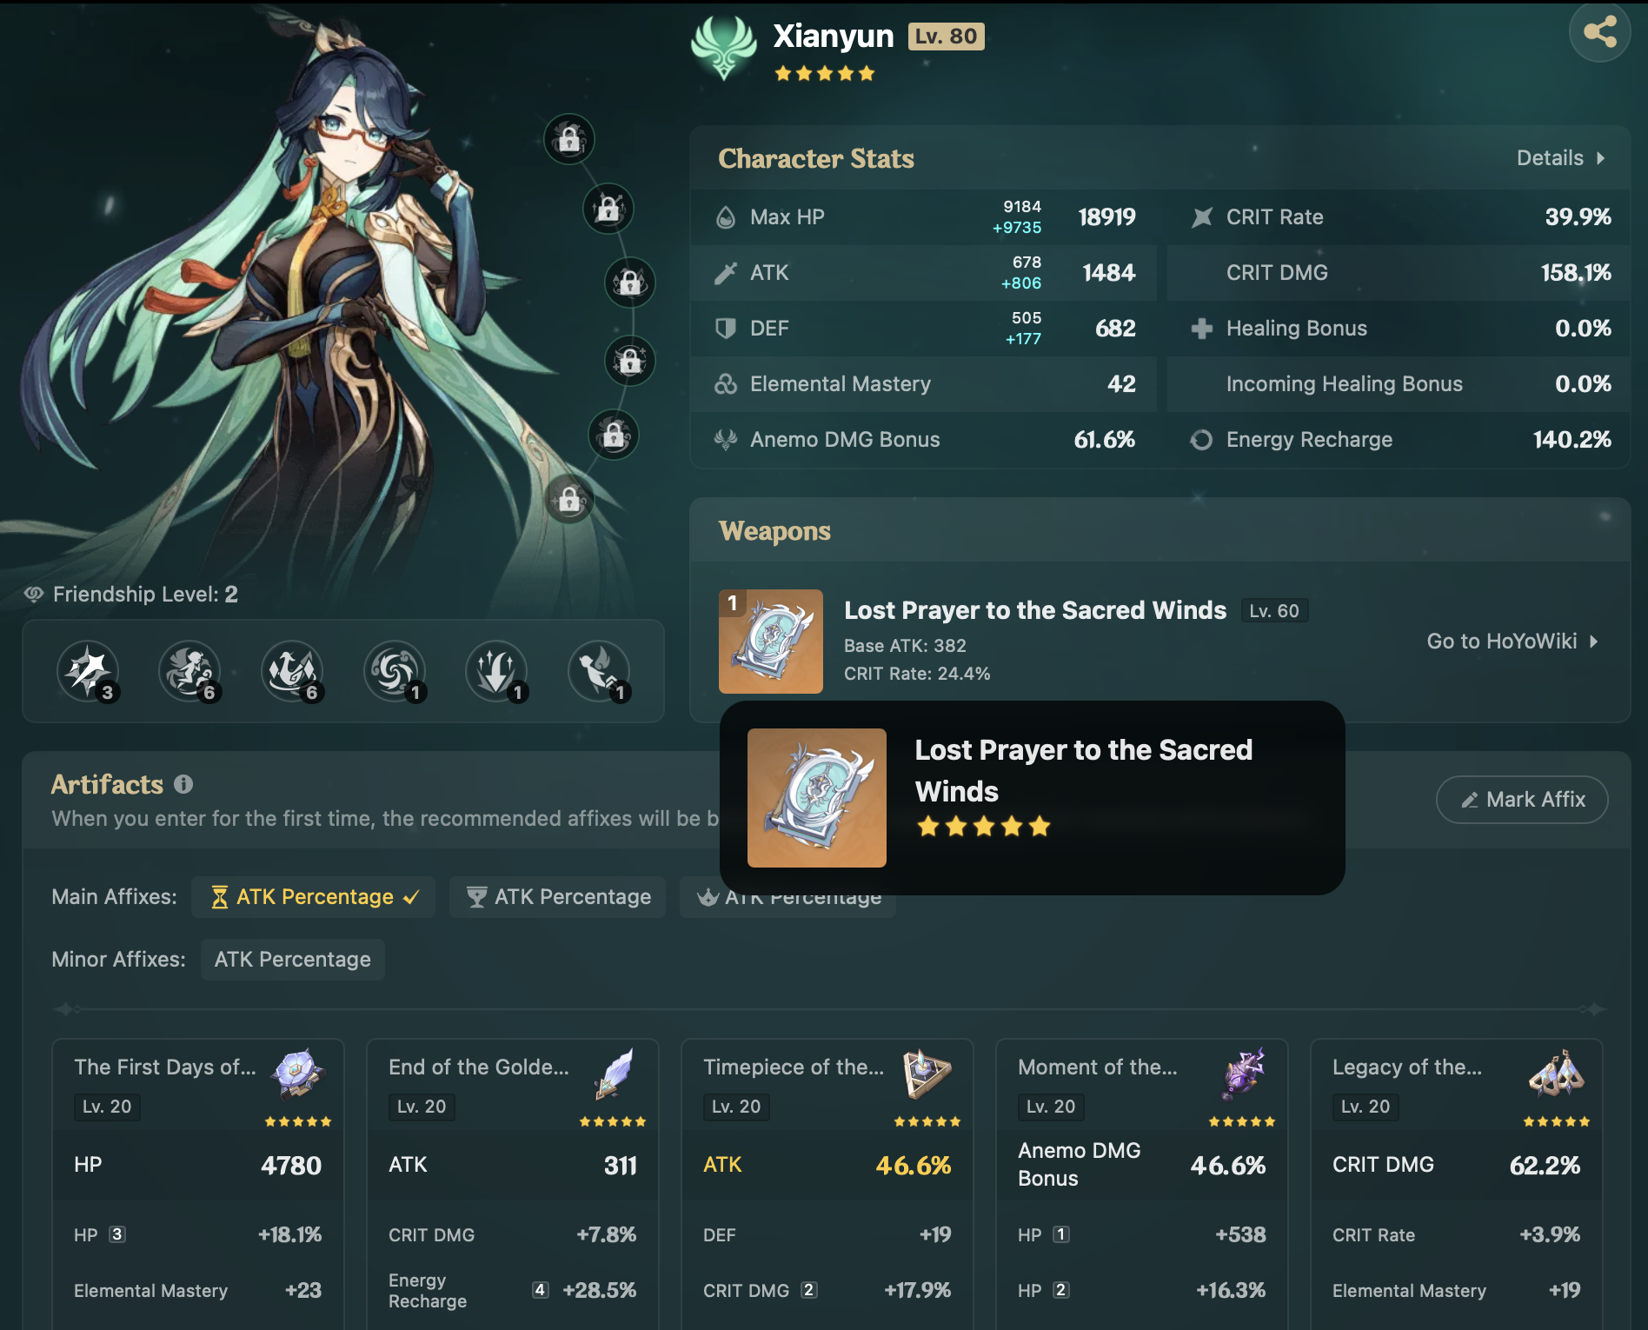Toggle ATK Percentage sands main affix
Viewport: 1648px width, 1330px height.
click(314, 897)
